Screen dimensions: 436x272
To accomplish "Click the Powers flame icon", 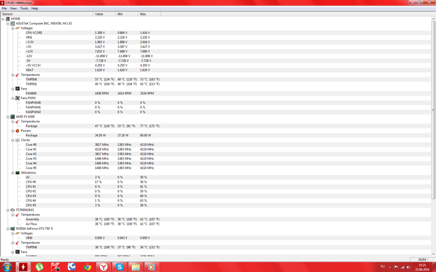I will [17, 131].
